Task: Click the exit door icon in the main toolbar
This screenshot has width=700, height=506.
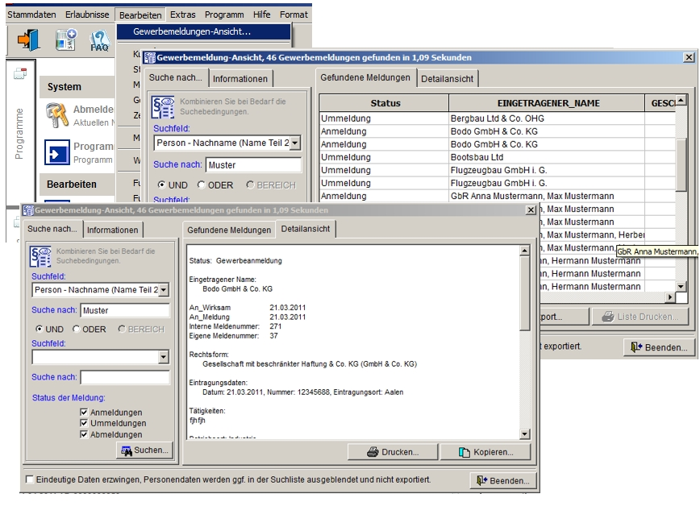Action: [x=28, y=40]
